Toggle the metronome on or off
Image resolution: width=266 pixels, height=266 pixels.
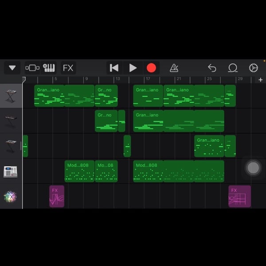(x=174, y=68)
